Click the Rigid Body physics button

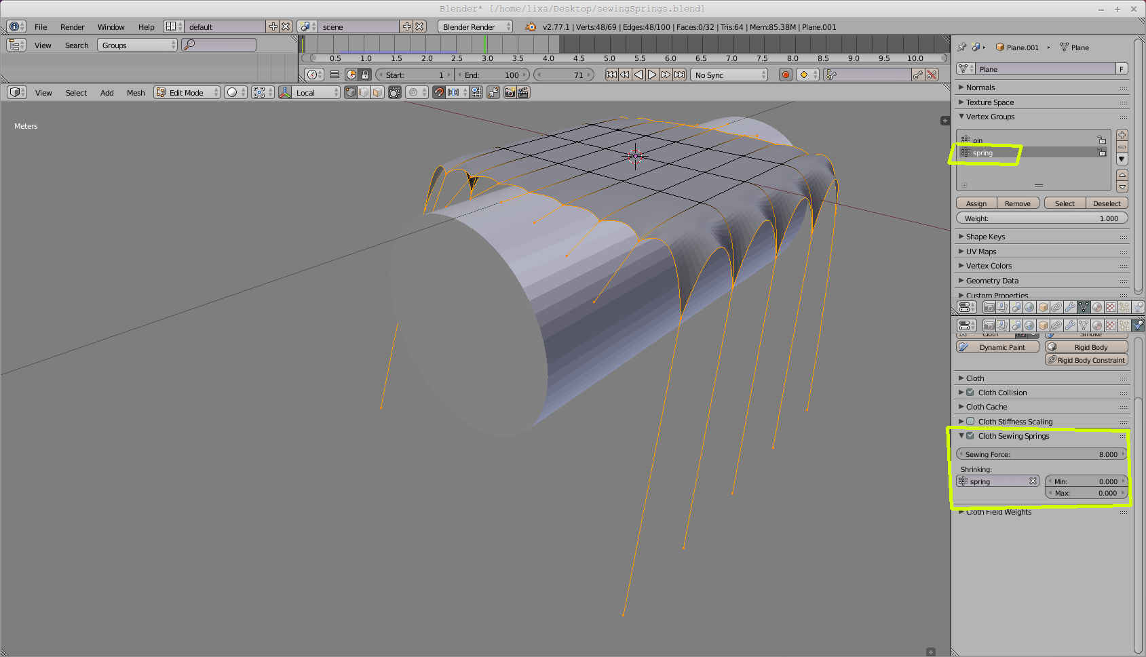pyautogui.click(x=1086, y=347)
